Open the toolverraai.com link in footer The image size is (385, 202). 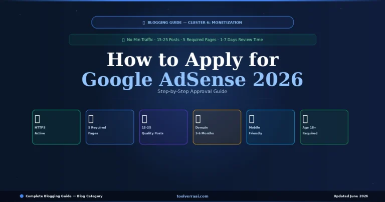pyautogui.click(x=192, y=196)
